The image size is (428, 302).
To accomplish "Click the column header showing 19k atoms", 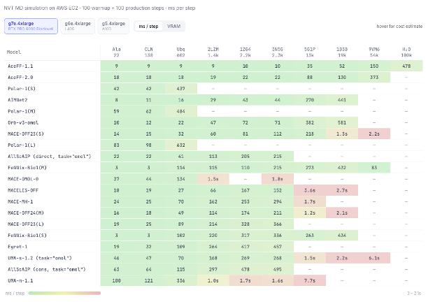I will [342, 52].
